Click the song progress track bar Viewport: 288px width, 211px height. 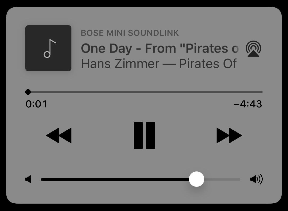tap(144, 92)
